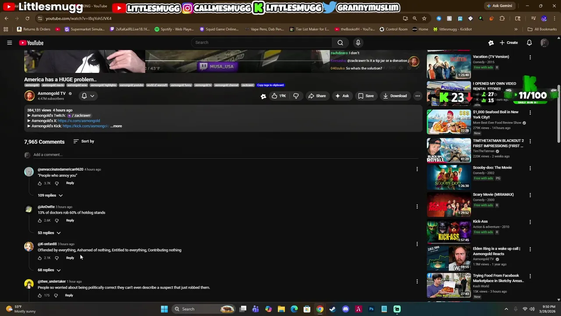Reply to the "People who annoy you" comment
The width and height of the screenshot is (561, 316).
[x=70, y=183]
